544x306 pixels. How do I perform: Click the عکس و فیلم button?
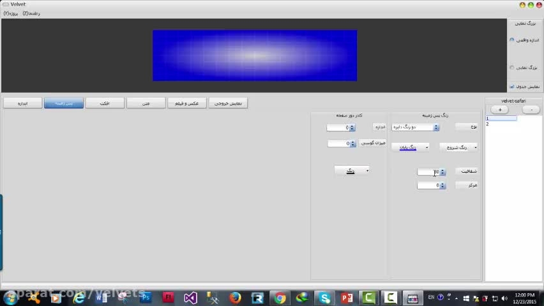pyautogui.click(x=186, y=103)
